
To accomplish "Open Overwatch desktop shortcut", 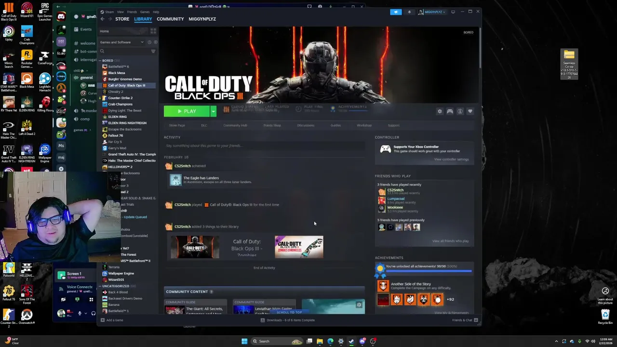I will tap(27, 318).
